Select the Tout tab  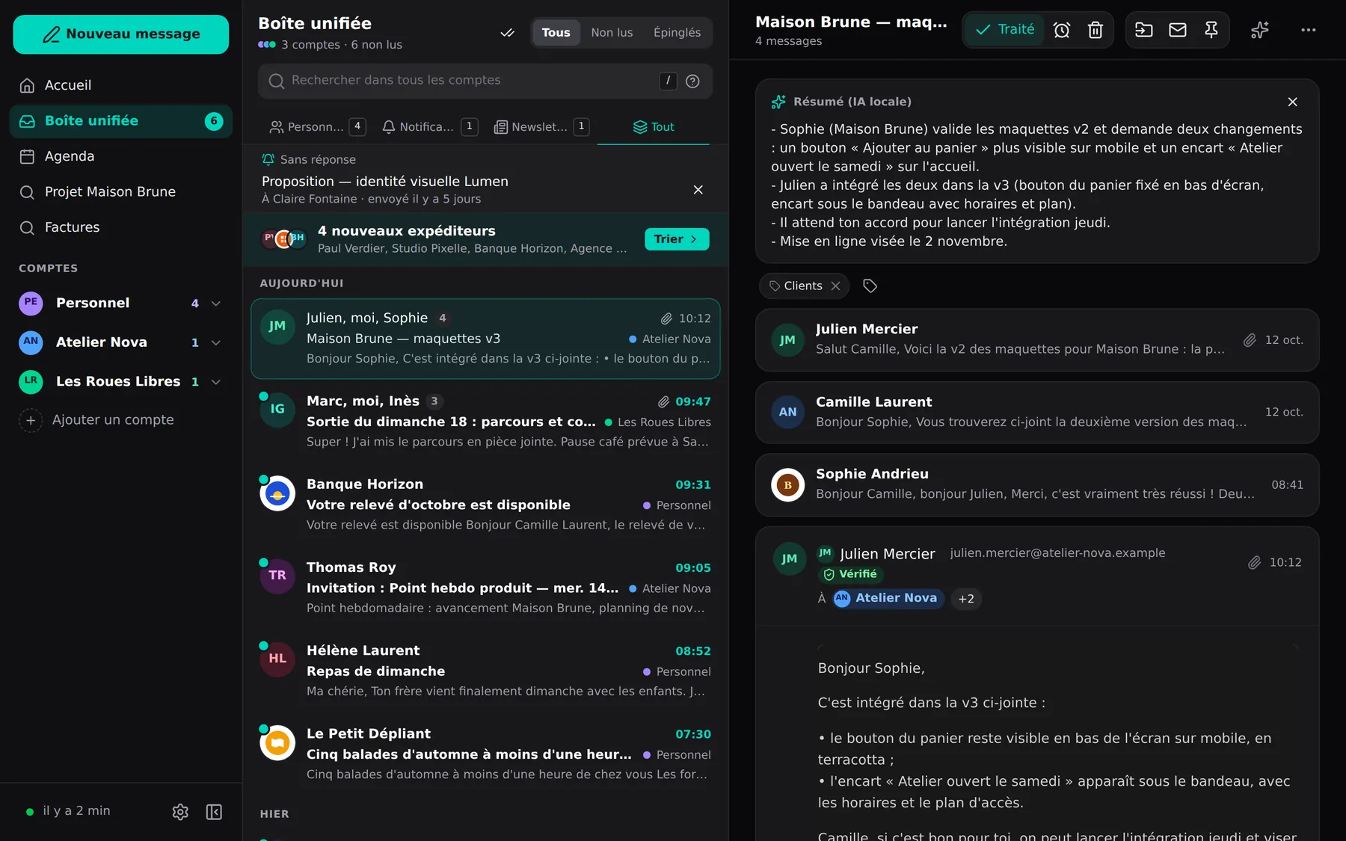coord(654,127)
